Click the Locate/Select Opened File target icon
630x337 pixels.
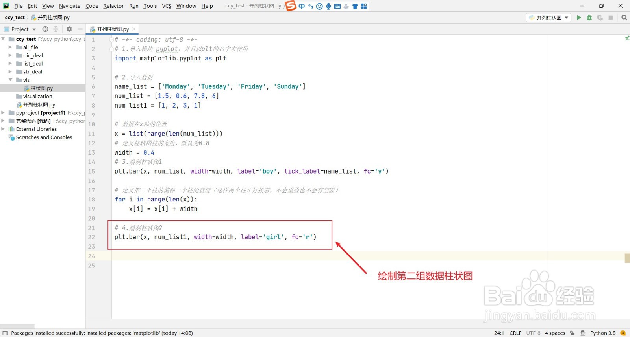(45, 29)
